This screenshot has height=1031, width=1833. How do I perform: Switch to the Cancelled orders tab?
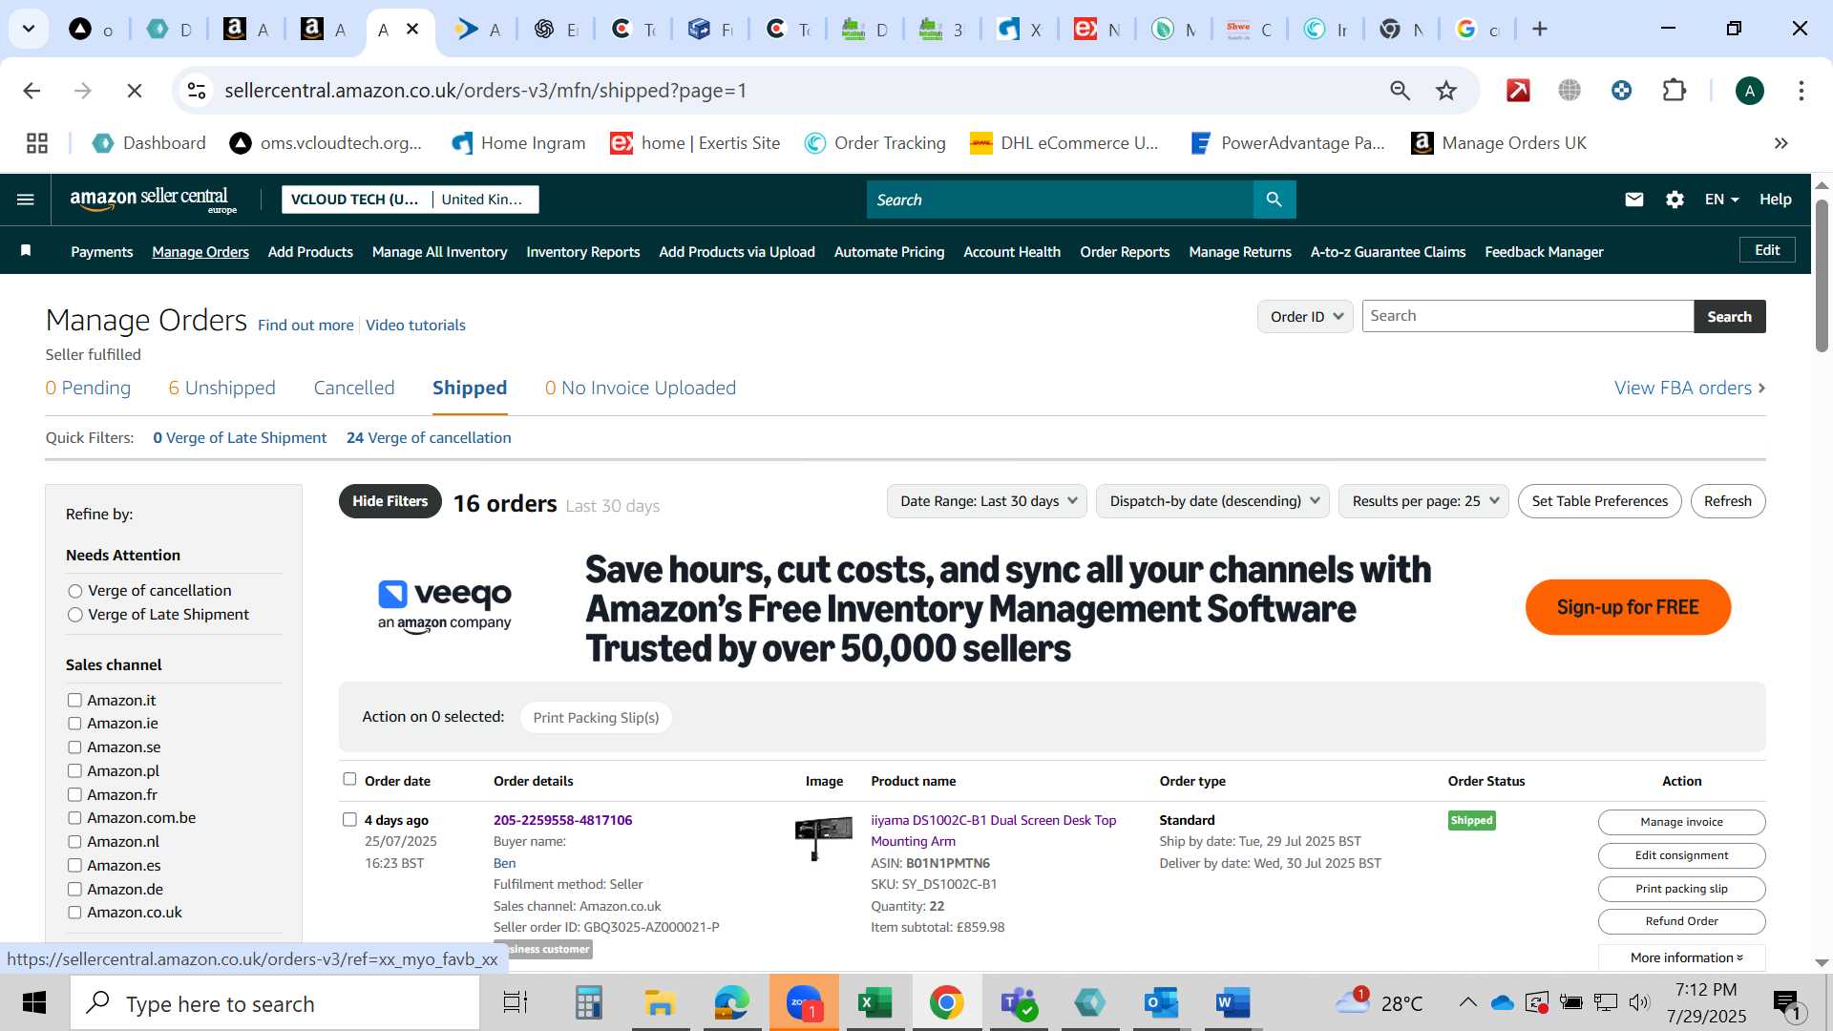(354, 389)
